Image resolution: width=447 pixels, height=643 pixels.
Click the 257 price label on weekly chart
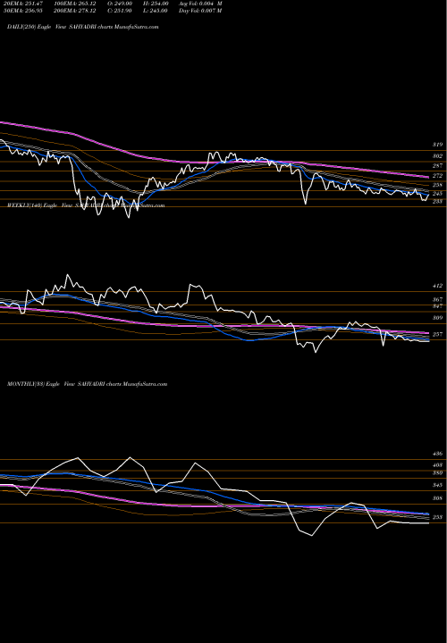click(437, 335)
